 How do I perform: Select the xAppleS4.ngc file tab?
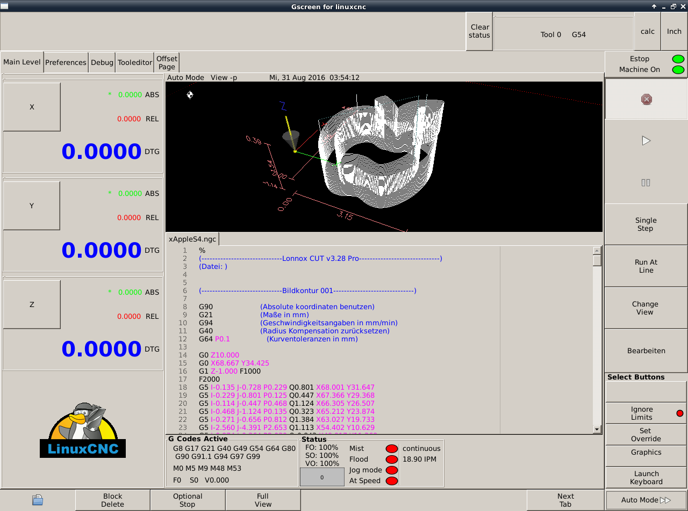(191, 239)
